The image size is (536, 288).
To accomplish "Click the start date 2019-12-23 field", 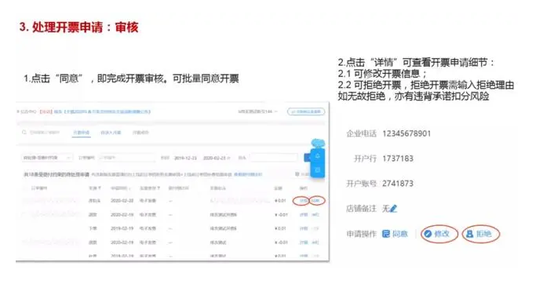I will point(185,158).
